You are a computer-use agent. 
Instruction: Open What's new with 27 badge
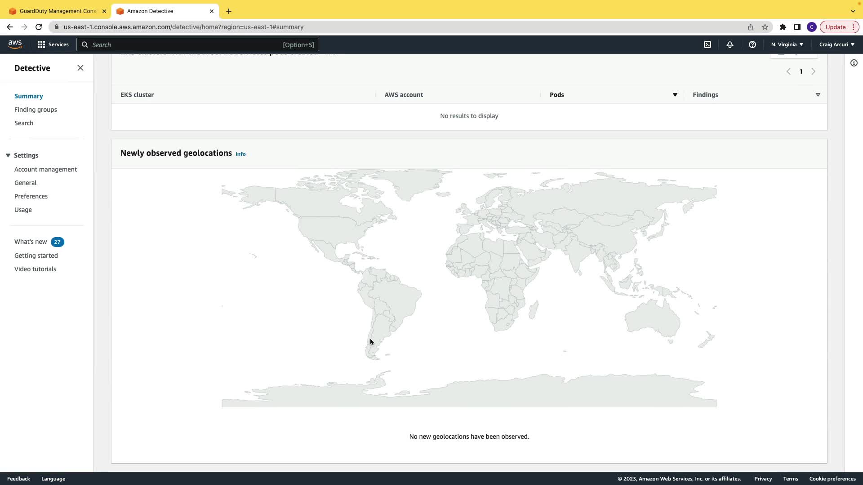coord(31,242)
